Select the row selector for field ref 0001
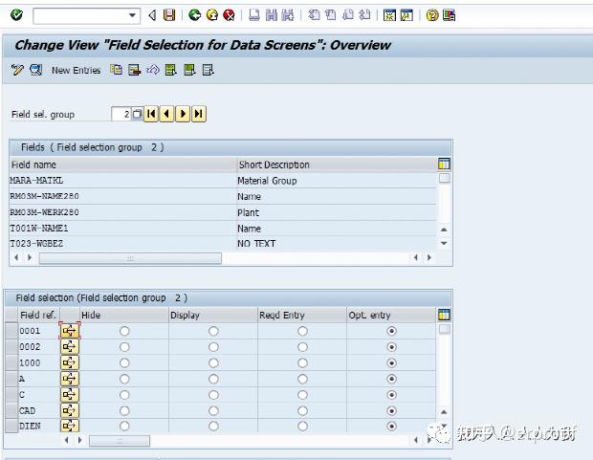 point(11,331)
